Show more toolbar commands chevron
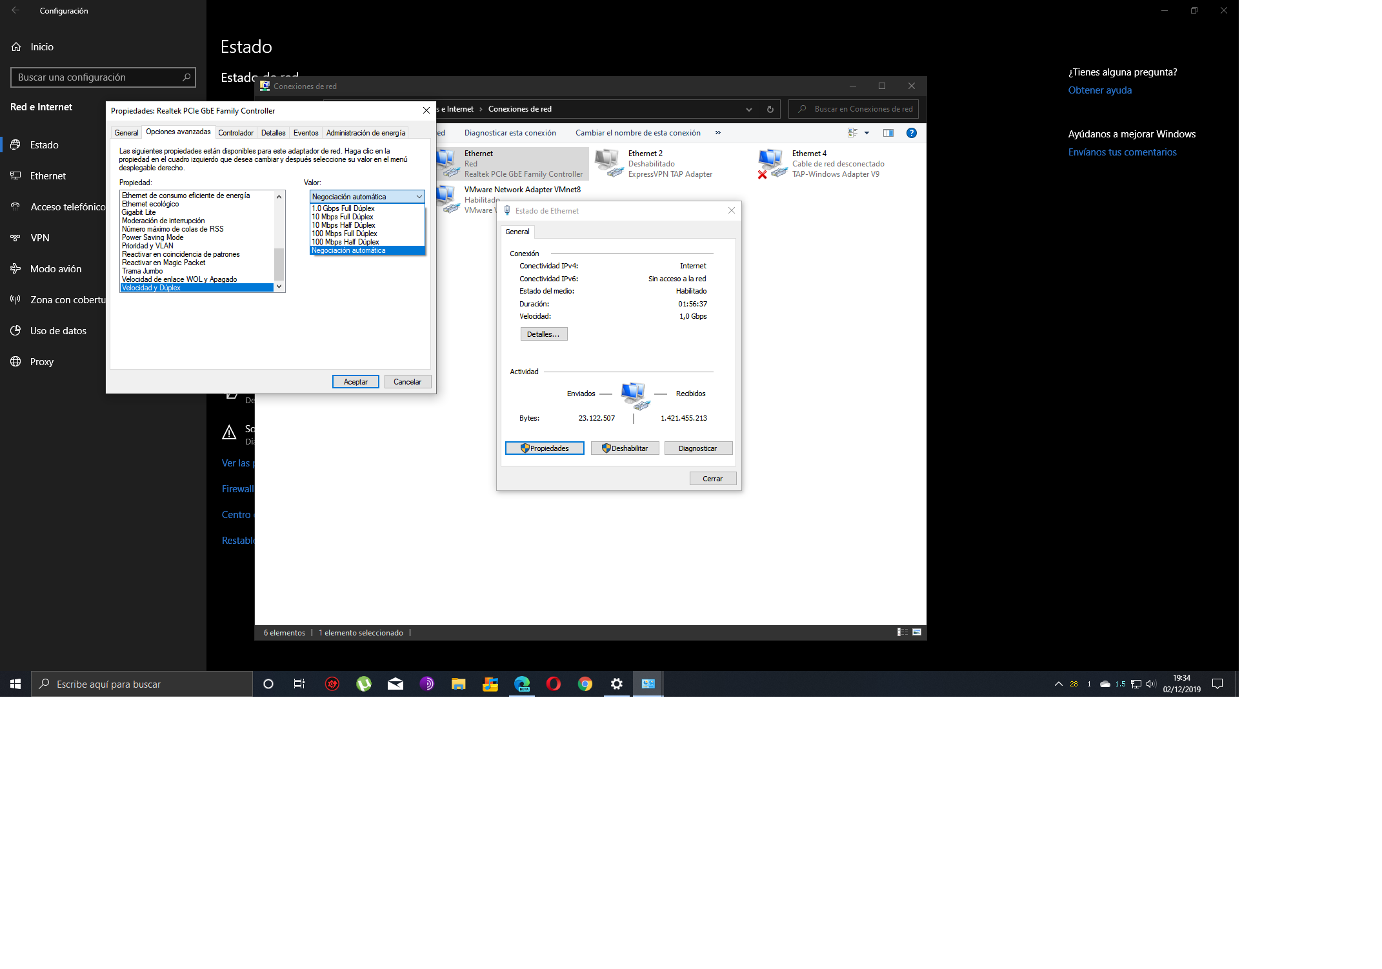The width and height of the screenshot is (1382, 969). [718, 133]
